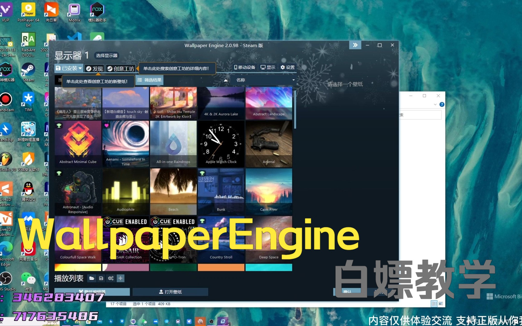Viewport: 522px width, 326px height.
Task: Select Calm River wallpaper thumbnail
Action: (x=269, y=191)
